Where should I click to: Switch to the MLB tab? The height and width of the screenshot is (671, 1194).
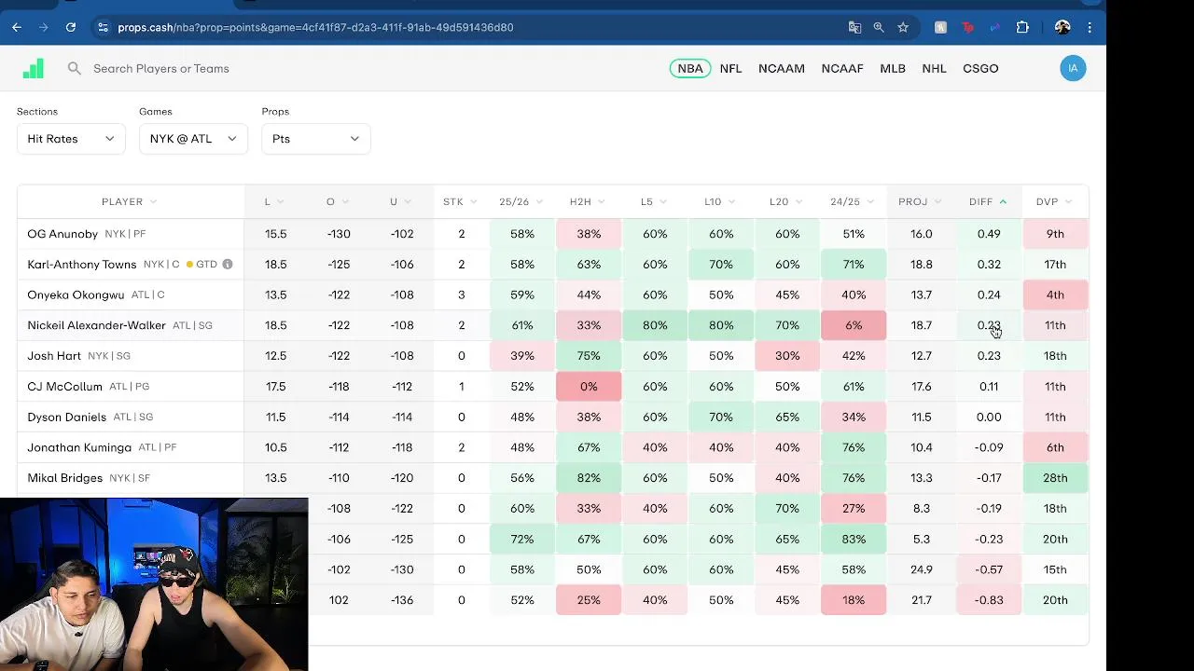[893, 68]
